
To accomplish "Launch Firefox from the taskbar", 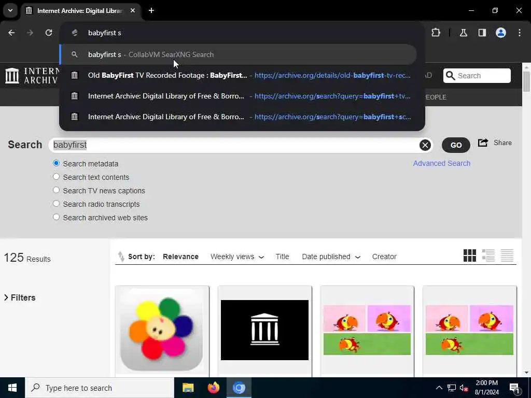I will pos(213,388).
